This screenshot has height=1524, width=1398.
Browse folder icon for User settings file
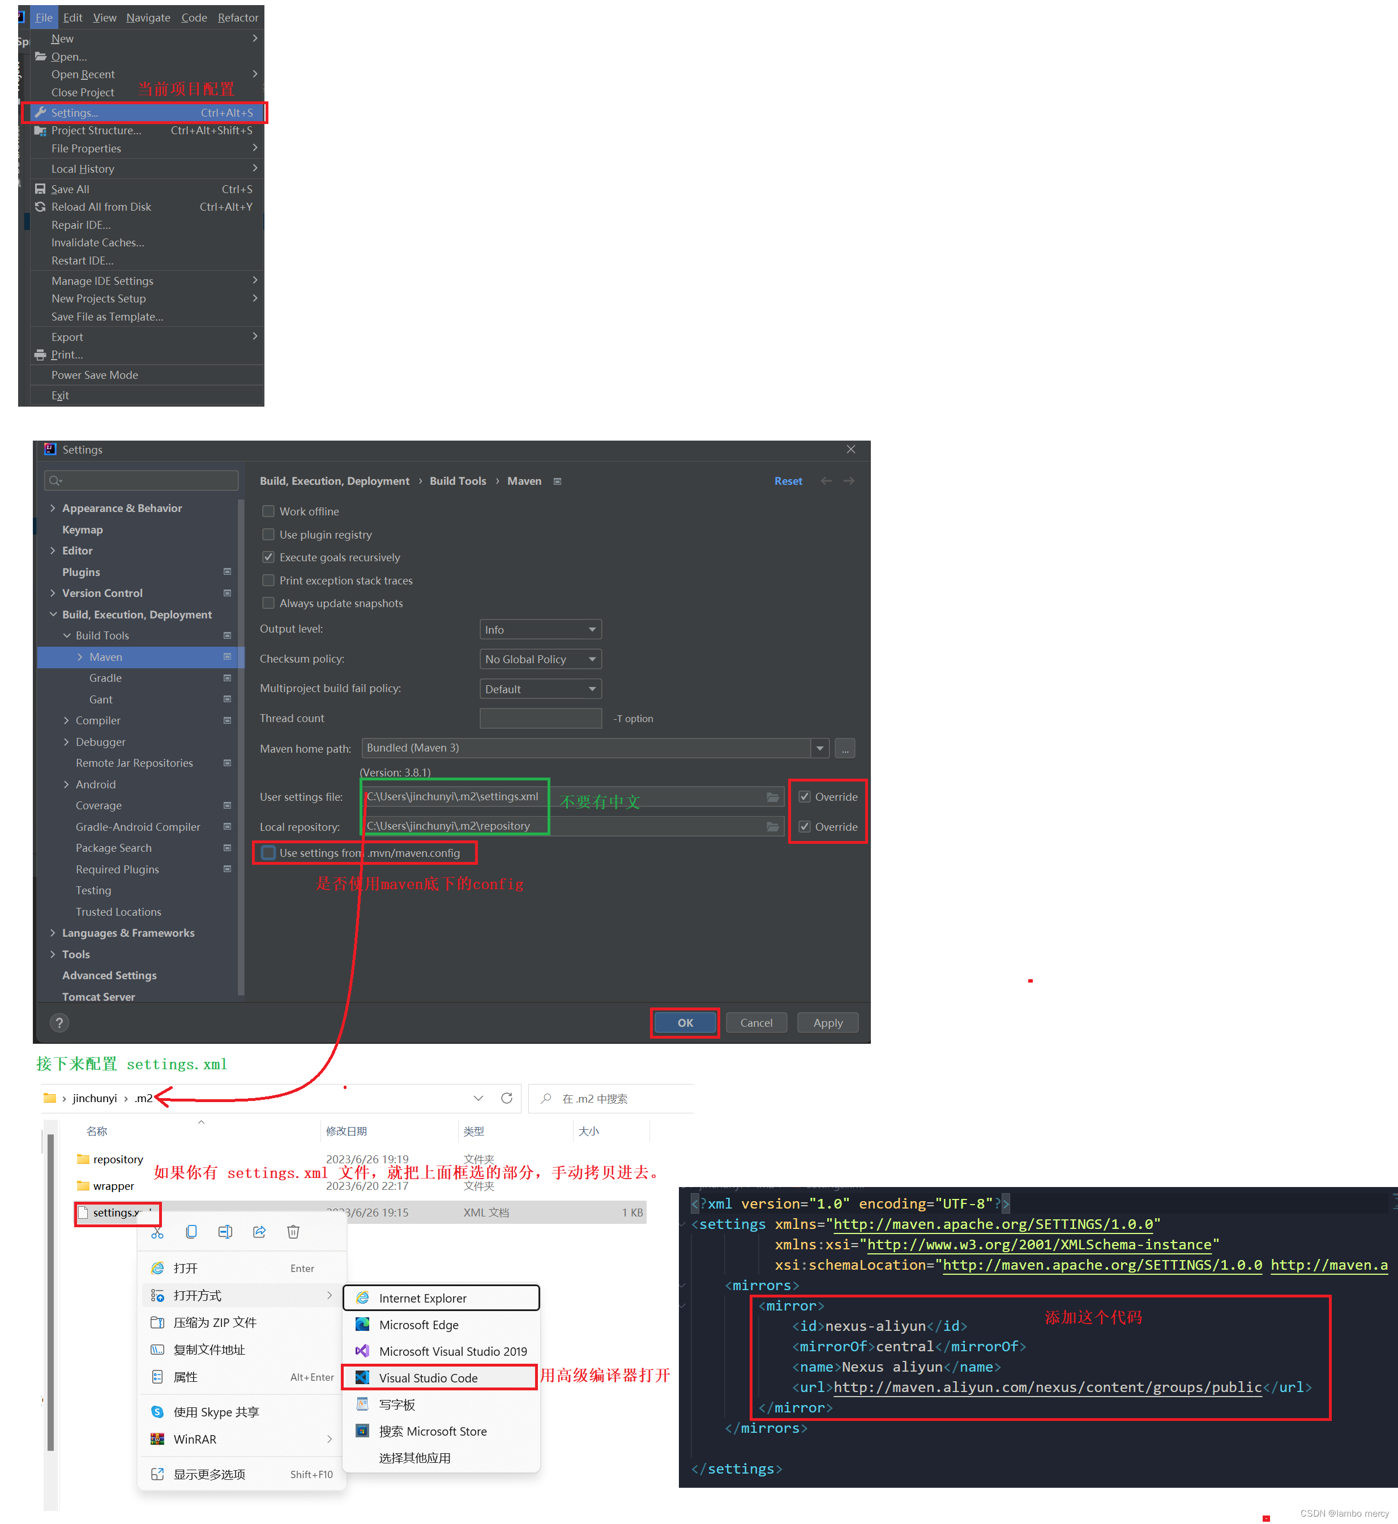[x=772, y=797]
